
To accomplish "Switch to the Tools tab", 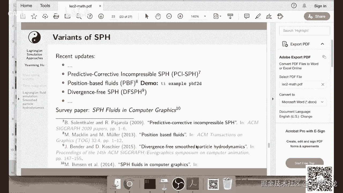I will coord(45,5).
